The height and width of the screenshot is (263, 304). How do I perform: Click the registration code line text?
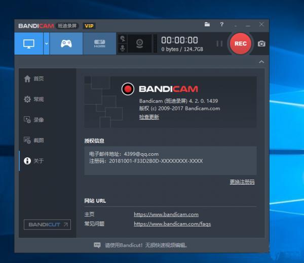point(146,161)
